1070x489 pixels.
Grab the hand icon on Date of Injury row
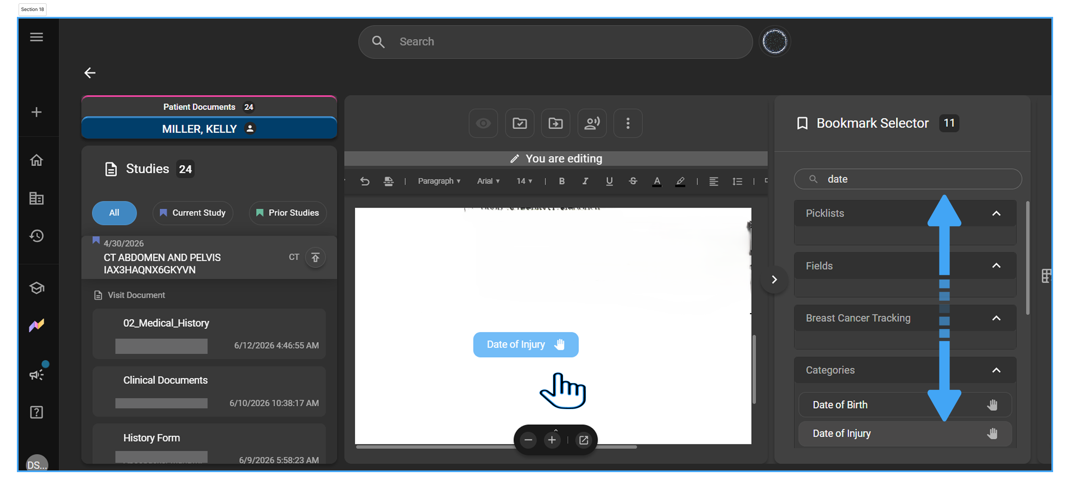pos(992,434)
